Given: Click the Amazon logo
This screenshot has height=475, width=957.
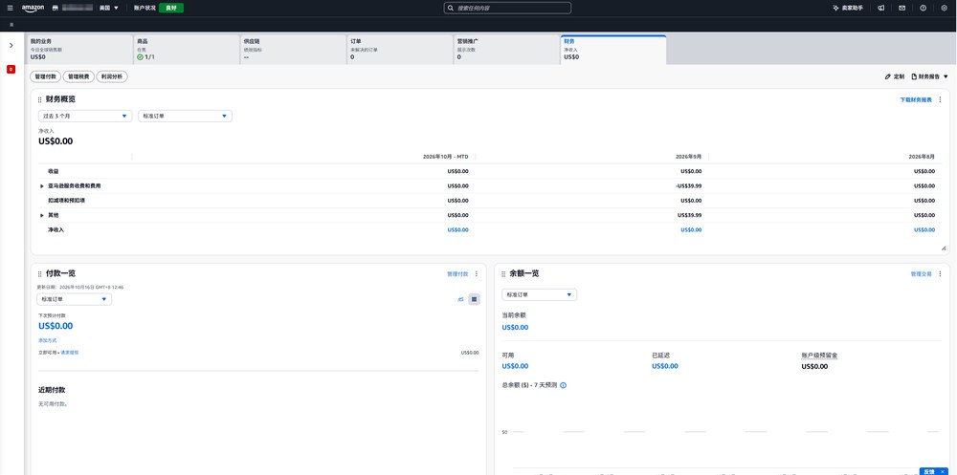Looking at the screenshot, I should pos(33,8).
